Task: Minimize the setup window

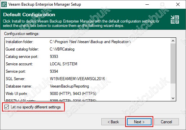Action: pyautogui.click(x=147, y=4)
